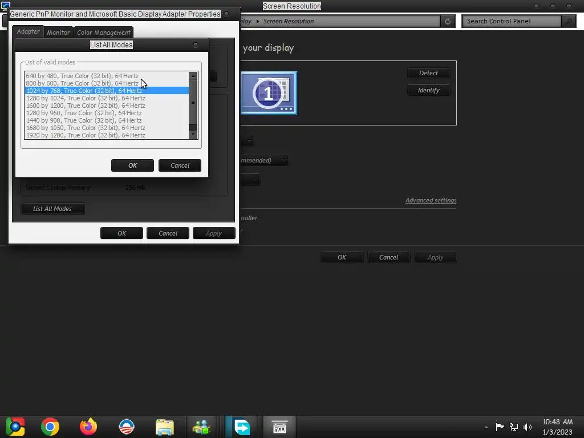This screenshot has height=438, width=584.
Task: Close the Adapter Properties dialog
Action: tap(226, 14)
